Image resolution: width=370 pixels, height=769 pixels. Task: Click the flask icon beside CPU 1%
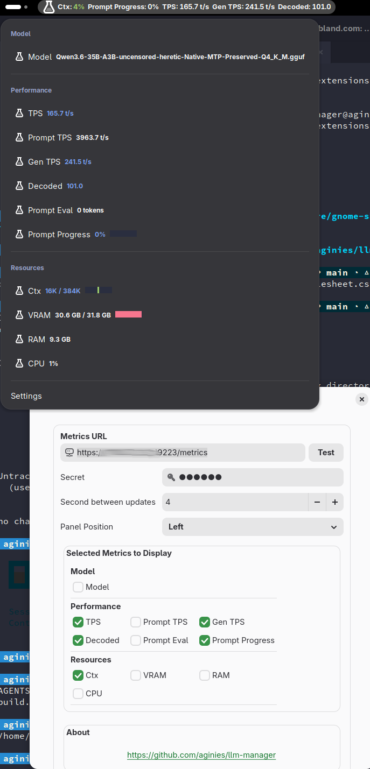[x=19, y=364]
